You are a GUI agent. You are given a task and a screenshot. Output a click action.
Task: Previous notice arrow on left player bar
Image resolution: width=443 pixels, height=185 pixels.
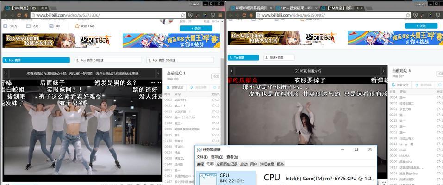point(6,74)
